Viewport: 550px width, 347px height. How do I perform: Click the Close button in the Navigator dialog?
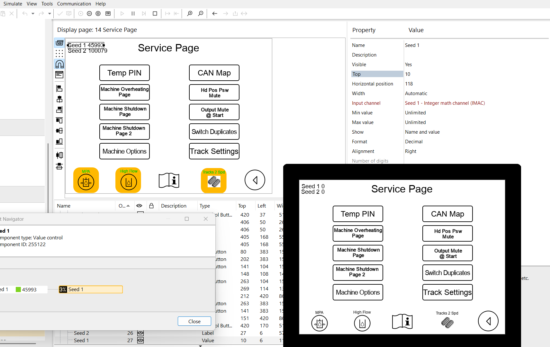coord(194,321)
